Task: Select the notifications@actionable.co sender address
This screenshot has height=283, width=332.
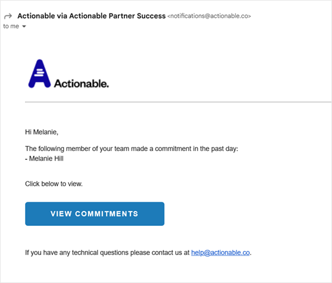Action: pyautogui.click(x=209, y=16)
